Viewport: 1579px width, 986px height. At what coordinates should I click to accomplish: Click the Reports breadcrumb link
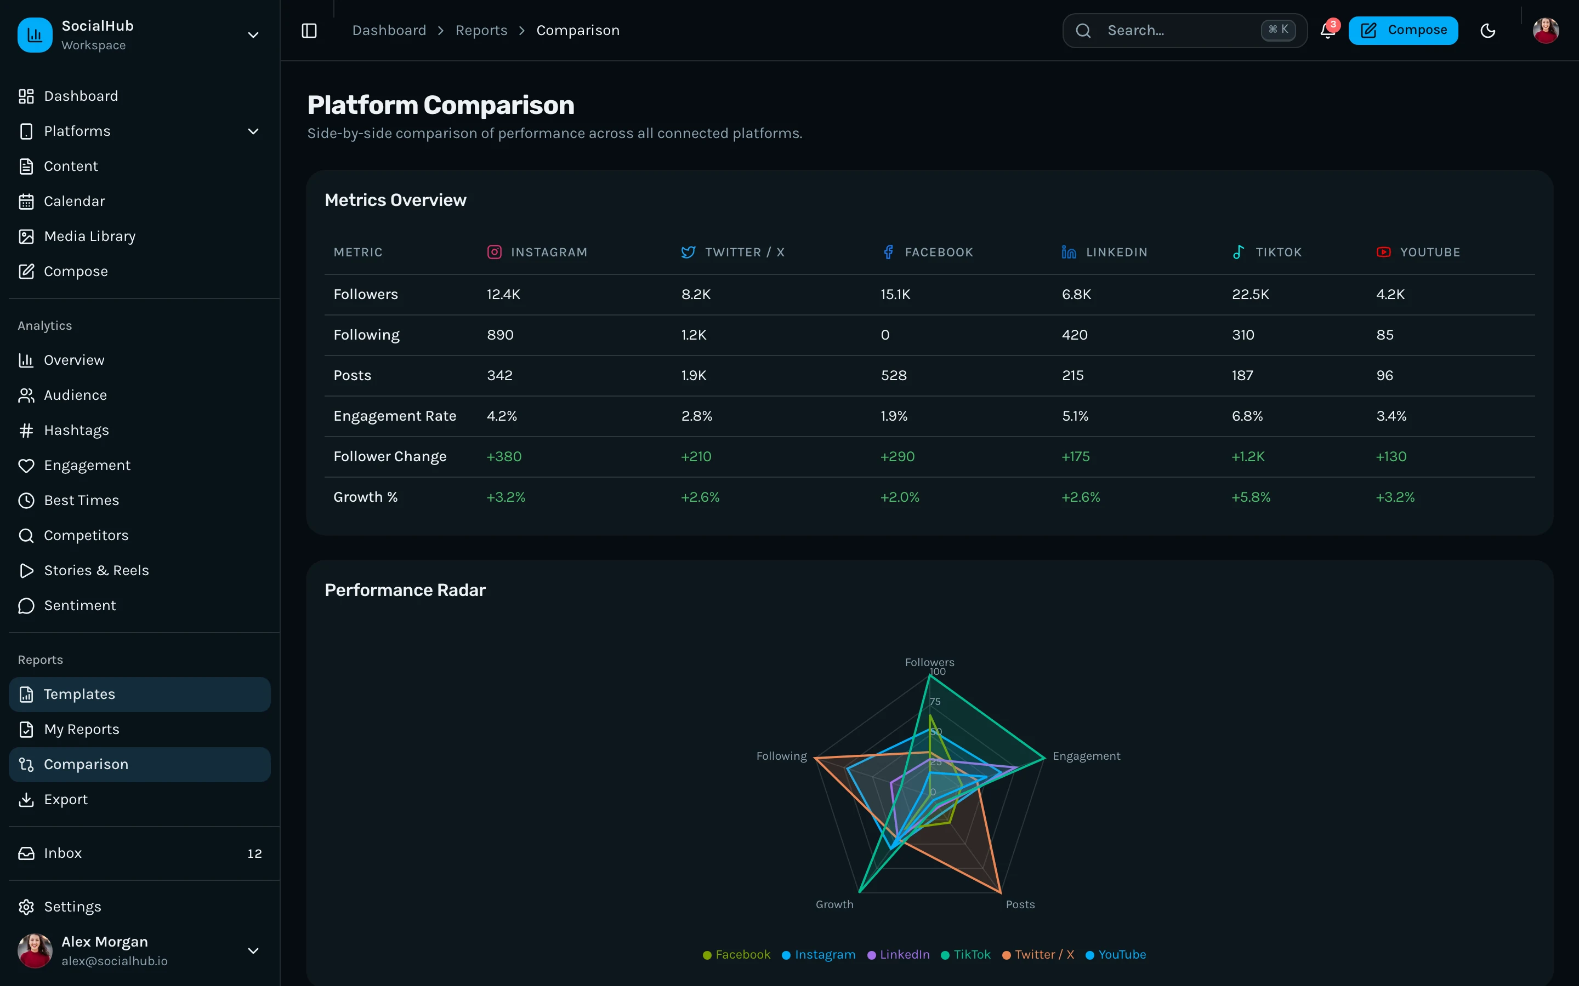(481, 31)
